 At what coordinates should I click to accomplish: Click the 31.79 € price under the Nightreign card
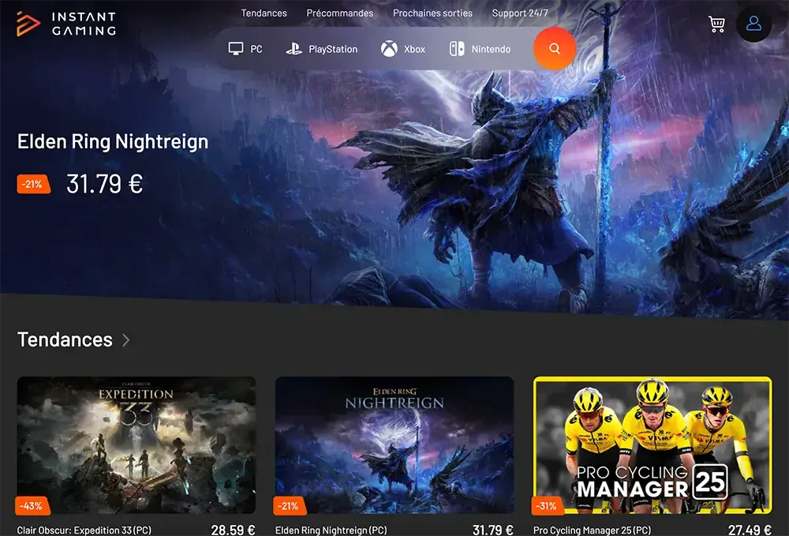point(492,530)
